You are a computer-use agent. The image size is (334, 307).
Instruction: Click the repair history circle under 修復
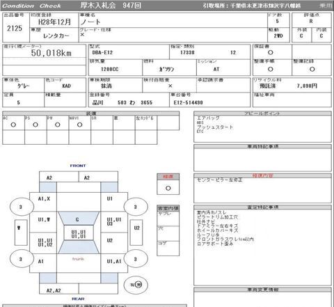[168, 188]
